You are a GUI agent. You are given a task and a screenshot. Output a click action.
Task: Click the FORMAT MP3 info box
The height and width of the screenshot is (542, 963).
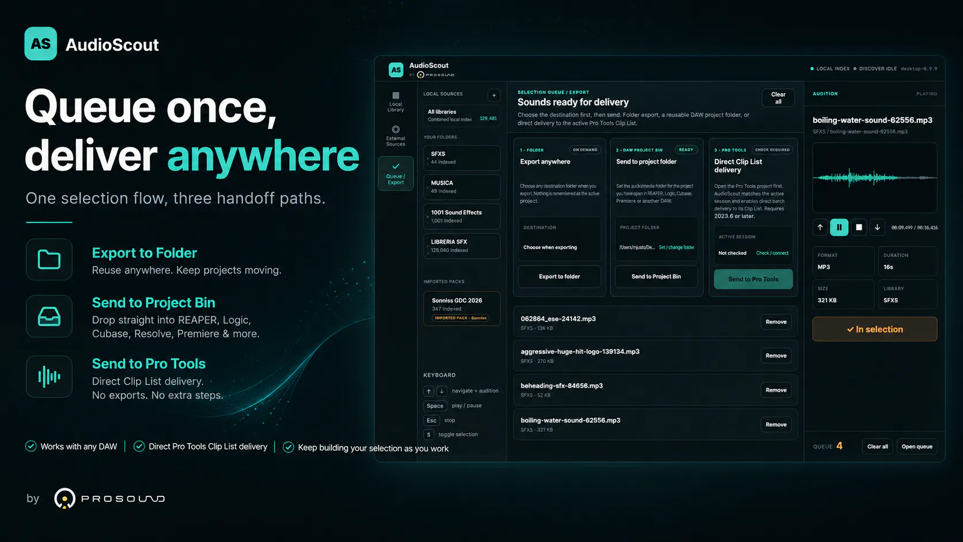coord(843,261)
